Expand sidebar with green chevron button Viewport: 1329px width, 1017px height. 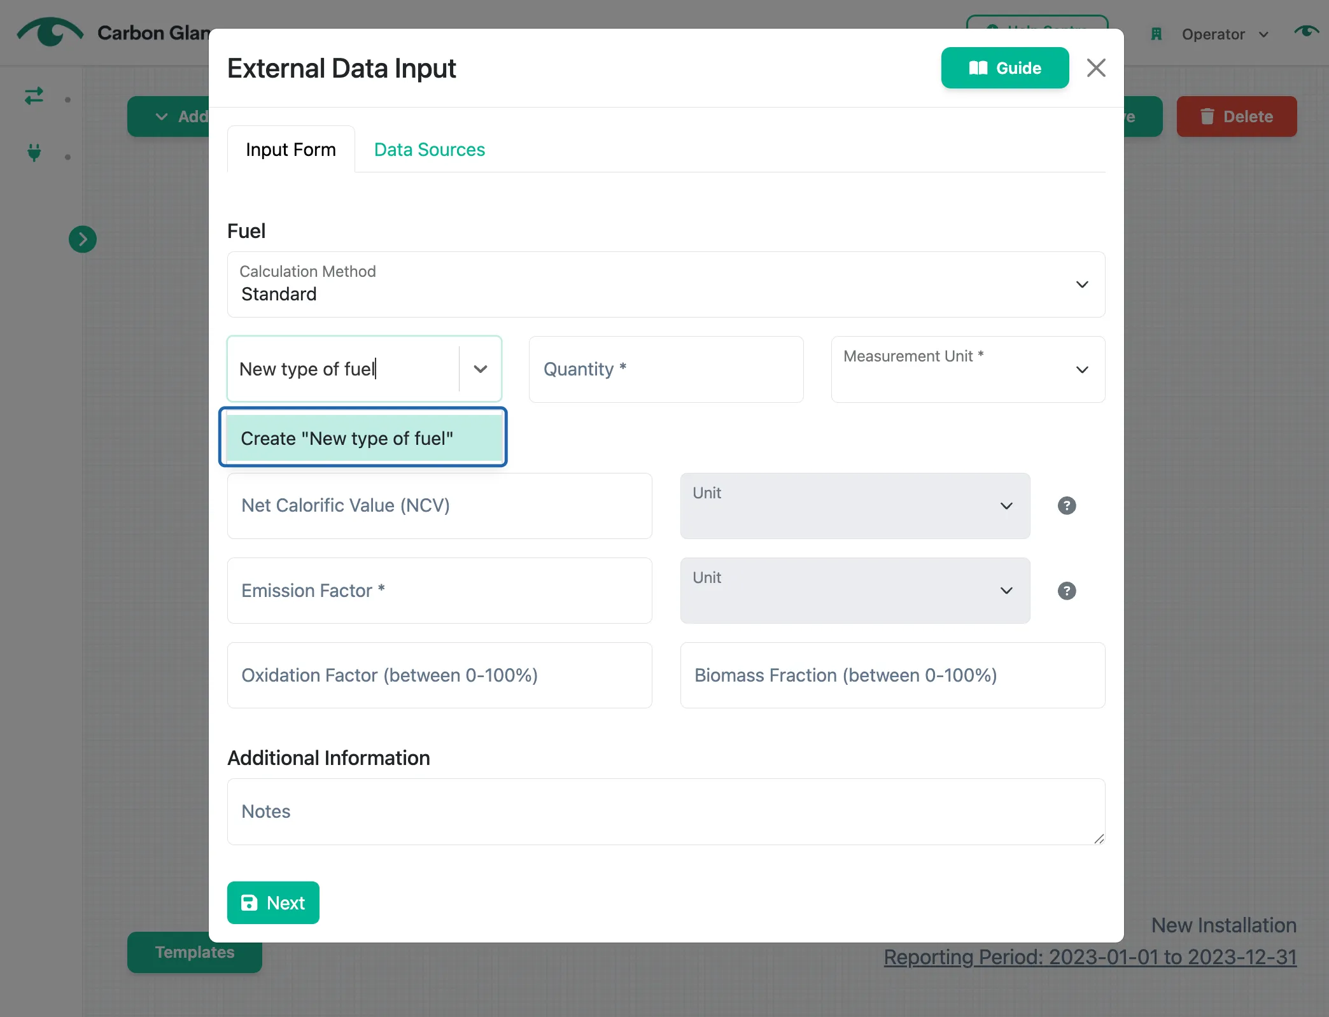pyautogui.click(x=83, y=239)
